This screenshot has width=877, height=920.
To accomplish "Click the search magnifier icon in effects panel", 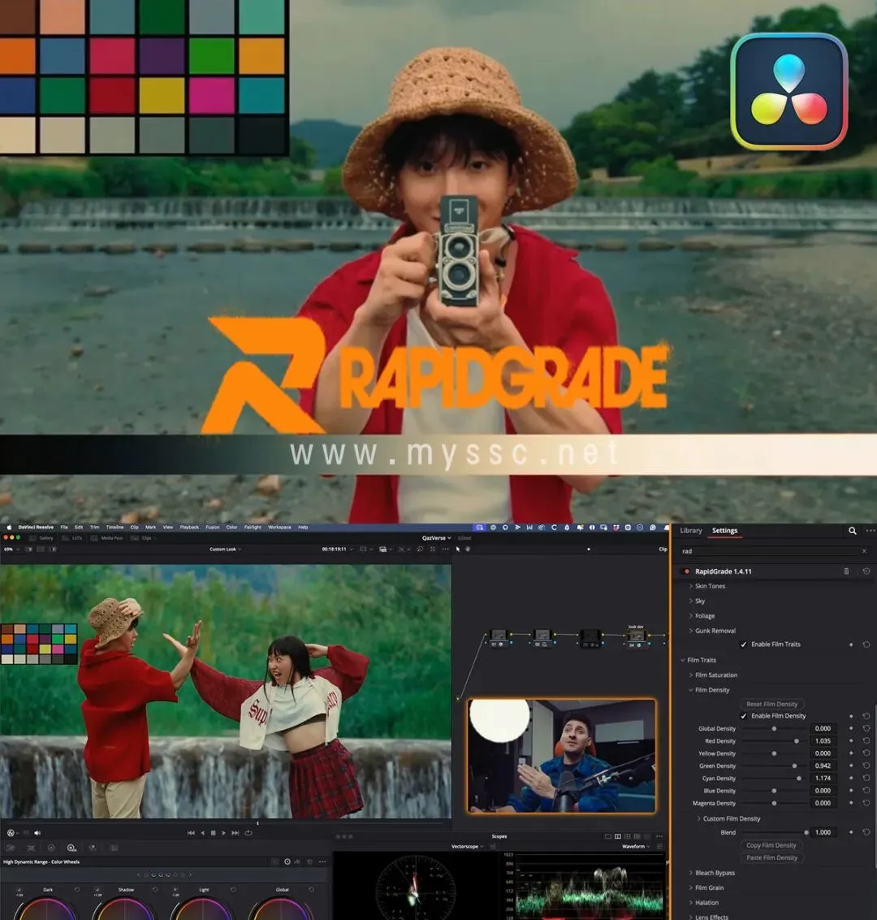I will tap(853, 531).
